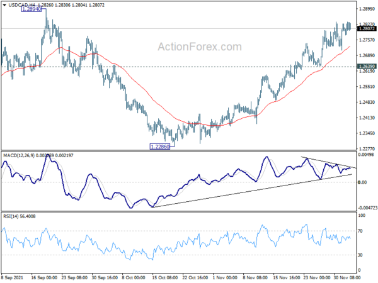The image size is (378, 283).
Task: Click the 15 Oct 08:00 date label
Action: pyautogui.click(x=165, y=278)
